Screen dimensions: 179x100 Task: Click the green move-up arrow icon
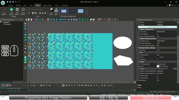[80, 20]
